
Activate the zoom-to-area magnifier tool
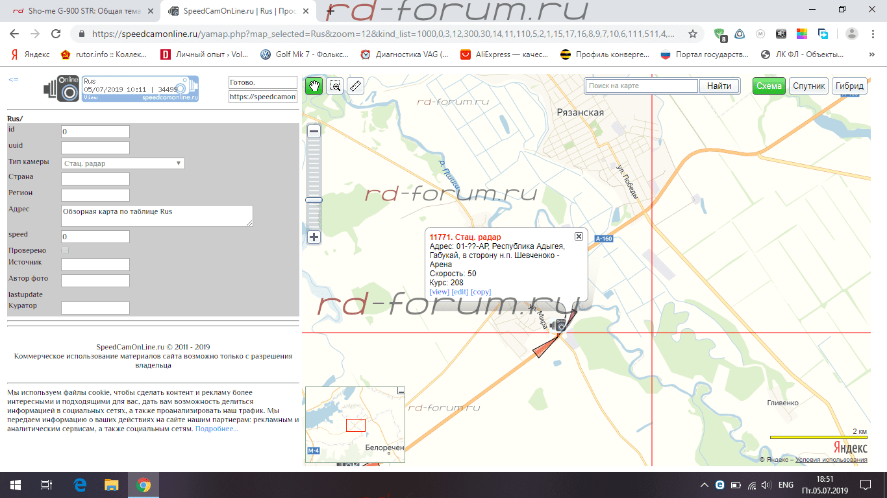point(335,86)
